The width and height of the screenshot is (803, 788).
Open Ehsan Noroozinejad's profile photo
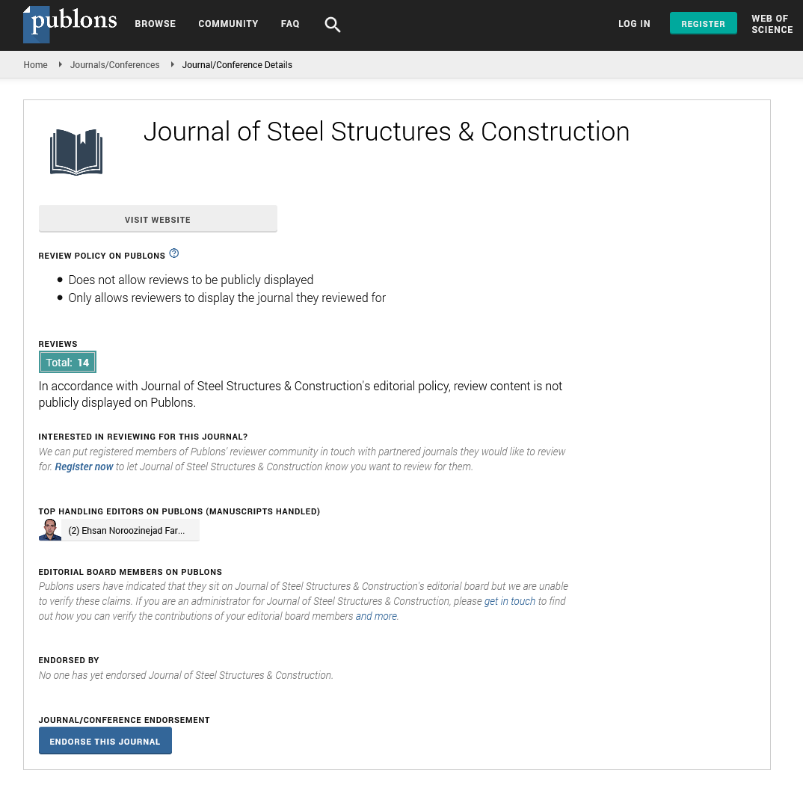tap(50, 530)
